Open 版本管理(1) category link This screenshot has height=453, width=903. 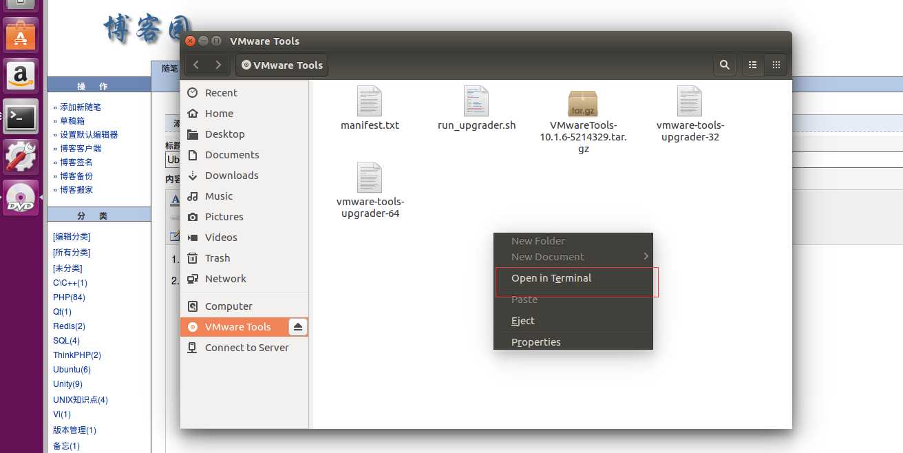tap(74, 430)
